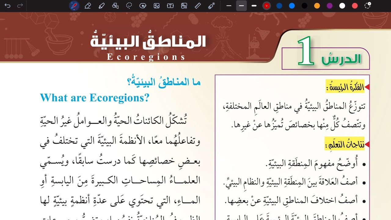
Task: Pick the coral red color
Action: tap(355, 5)
